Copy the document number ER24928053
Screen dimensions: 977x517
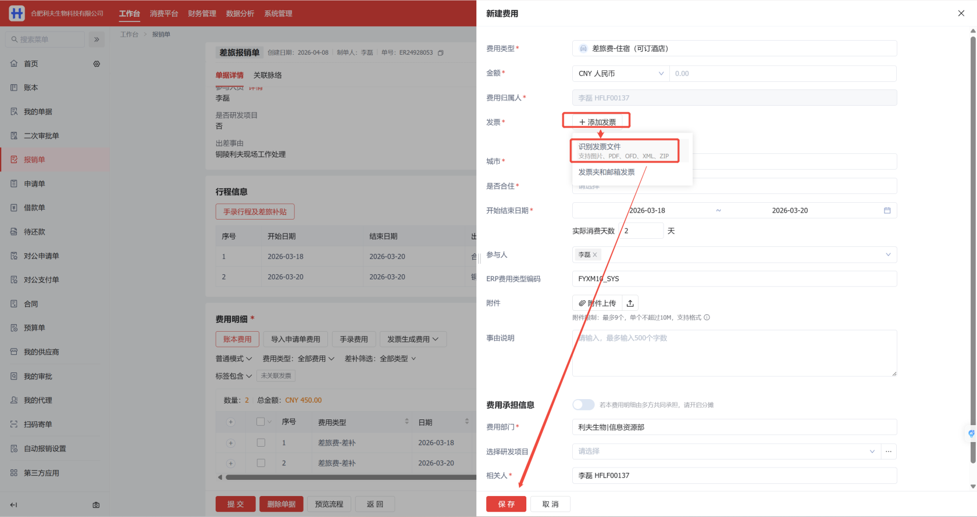click(x=441, y=53)
